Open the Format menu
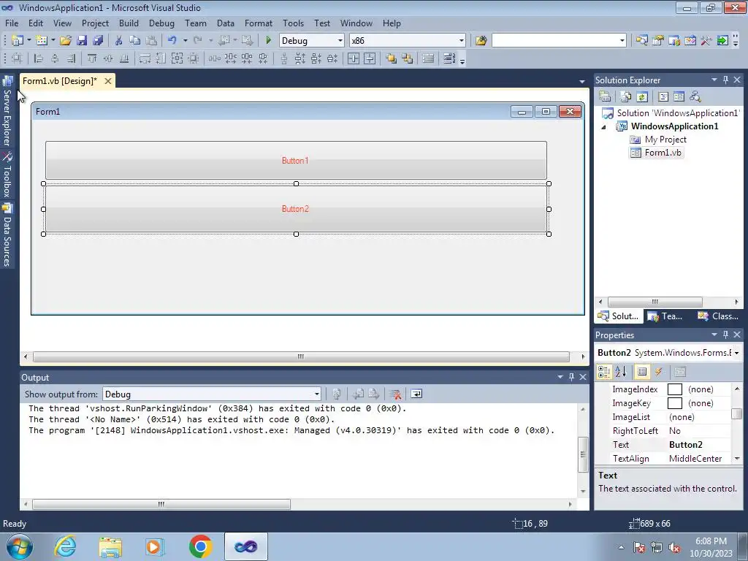Image resolution: width=748 pixels, height=561 pixels. (258, 23)
